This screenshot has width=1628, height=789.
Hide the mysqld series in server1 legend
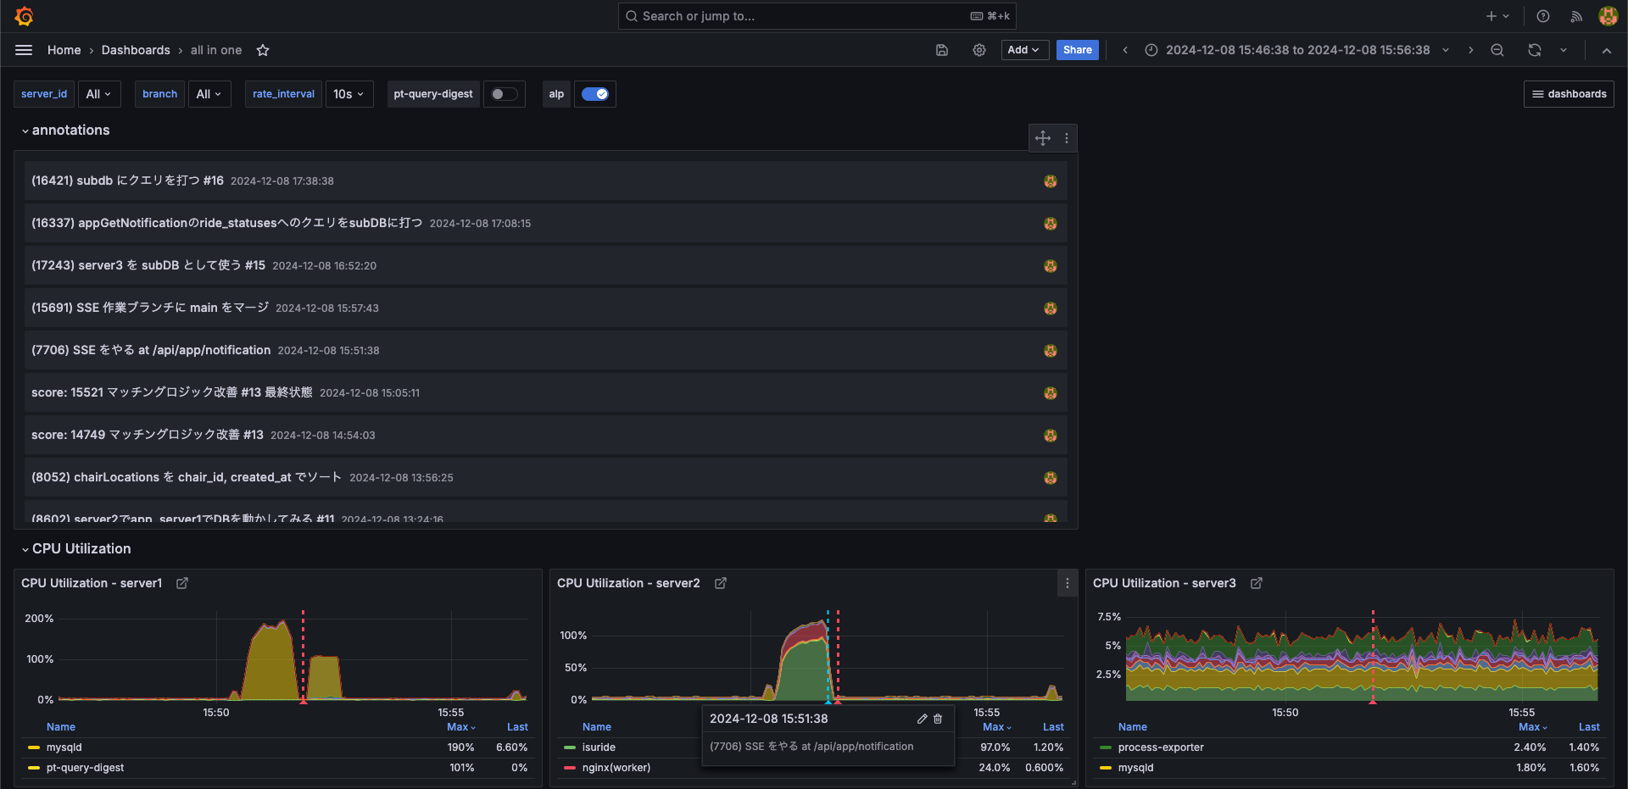coord(64,747)
